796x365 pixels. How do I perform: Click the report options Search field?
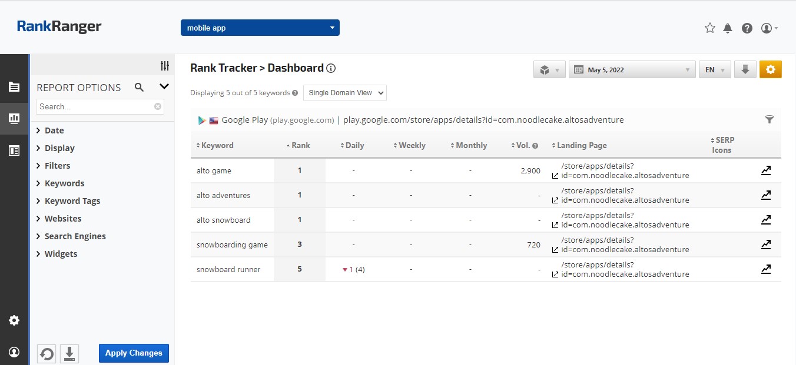pos(100,106)
